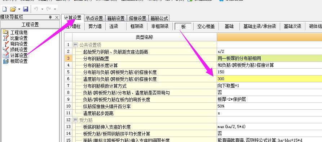322x142 pixels.
Task: Switch to the 搭接设置 tab
Action: click(x=138, y=18)
